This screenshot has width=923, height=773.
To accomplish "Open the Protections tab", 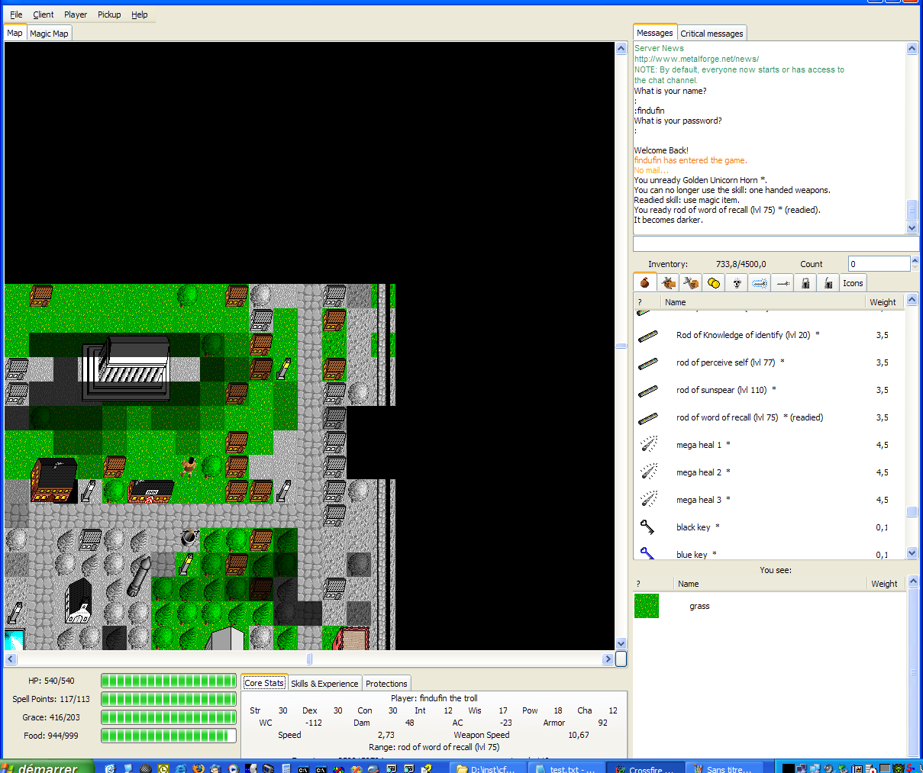I will pos(386,684).
